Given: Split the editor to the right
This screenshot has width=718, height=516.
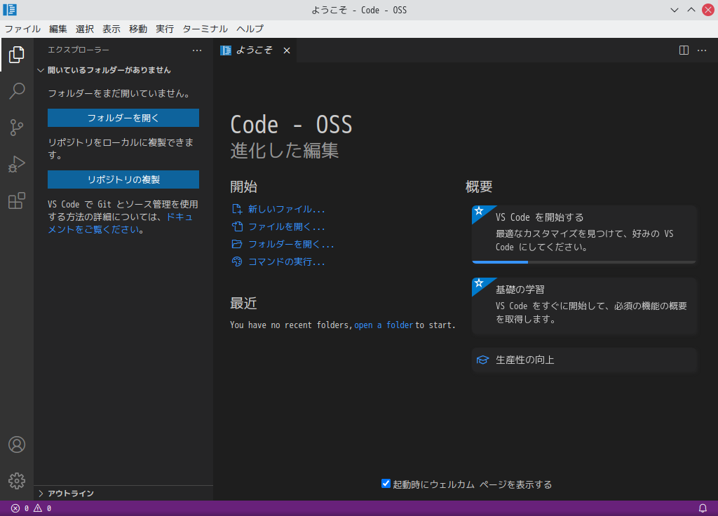Looking at the screenshot, I should pos(684,50).
